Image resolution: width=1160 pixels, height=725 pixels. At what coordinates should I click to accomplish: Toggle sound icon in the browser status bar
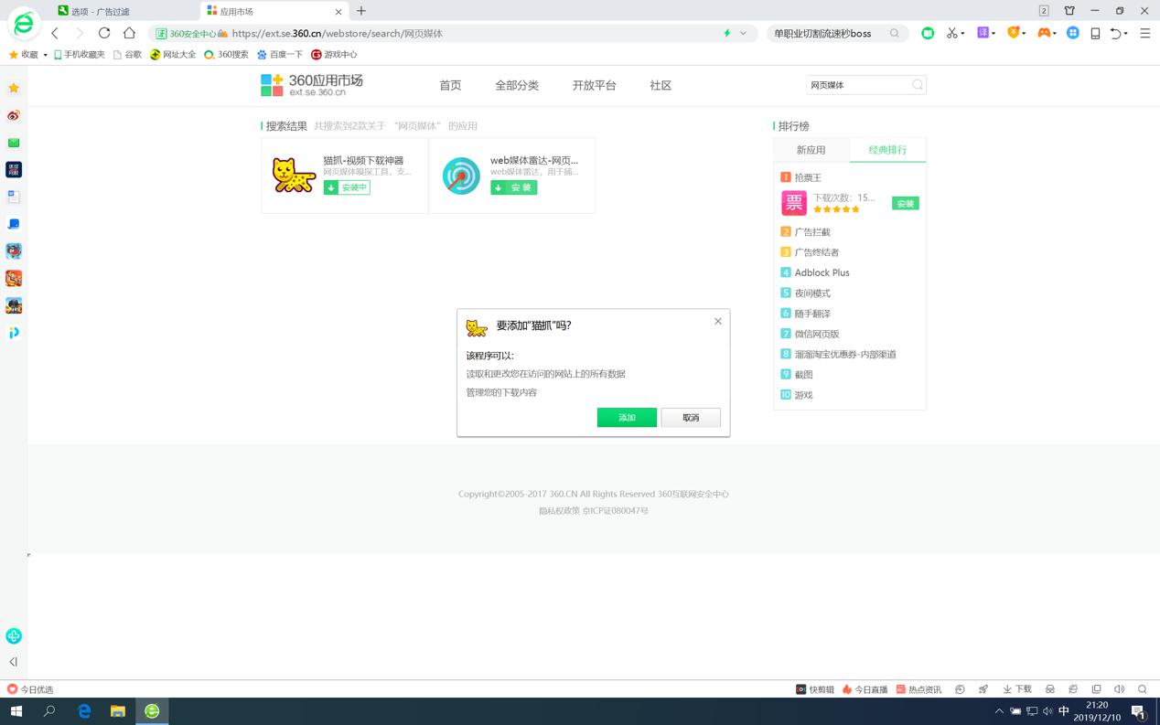point(1119,689)
